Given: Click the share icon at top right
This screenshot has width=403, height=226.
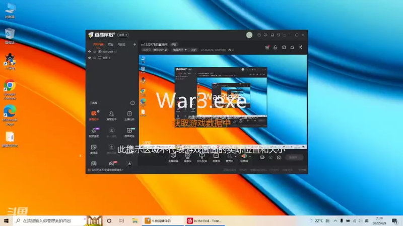Looking at the screenshot, I should coord(300,47).
